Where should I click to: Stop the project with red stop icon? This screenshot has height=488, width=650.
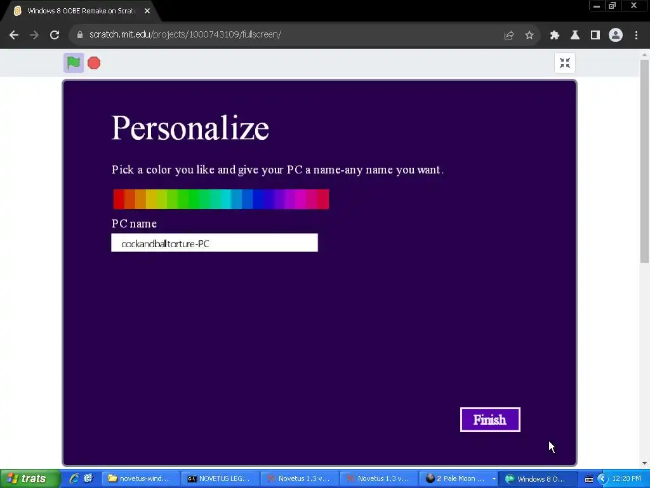pos(94,63)
